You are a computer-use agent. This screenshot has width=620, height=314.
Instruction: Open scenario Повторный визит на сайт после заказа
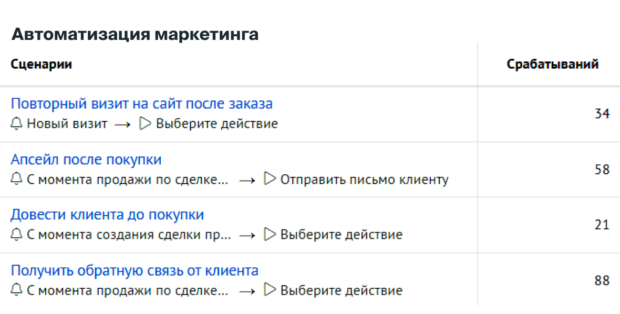click(x=141, y=104)
